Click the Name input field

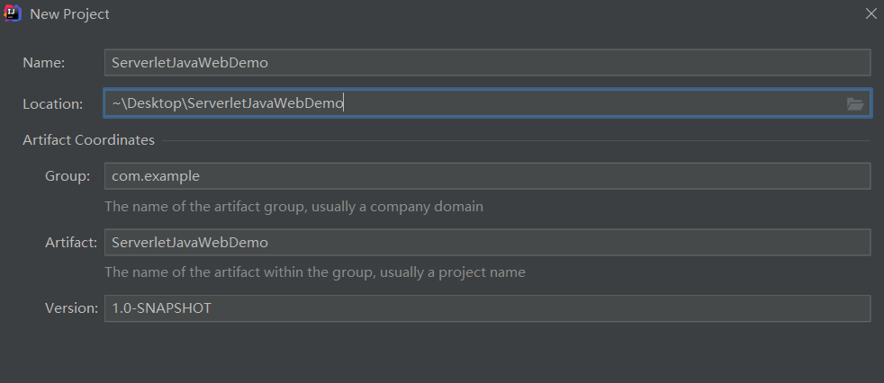(x=488, y=63)
